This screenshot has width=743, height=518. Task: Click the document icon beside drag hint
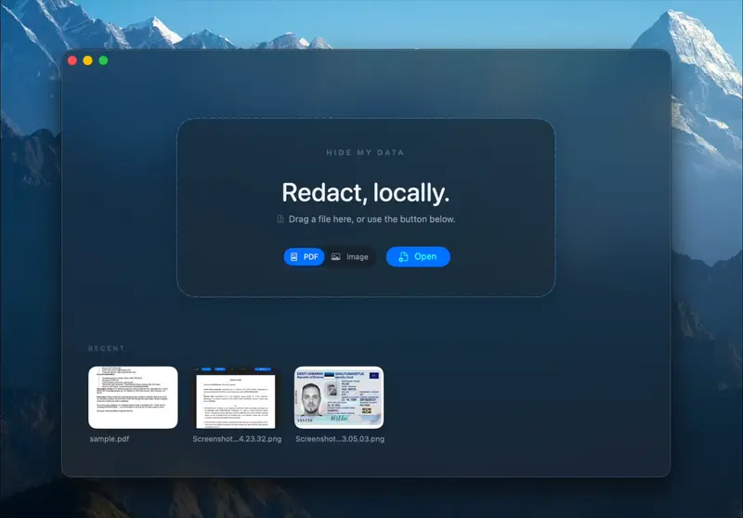point(280,219)
